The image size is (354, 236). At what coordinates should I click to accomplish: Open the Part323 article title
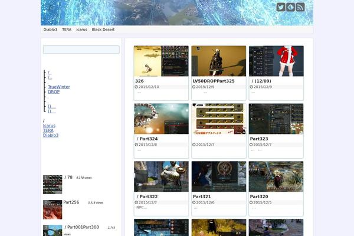pyautogui.click(x=259, y=139)
